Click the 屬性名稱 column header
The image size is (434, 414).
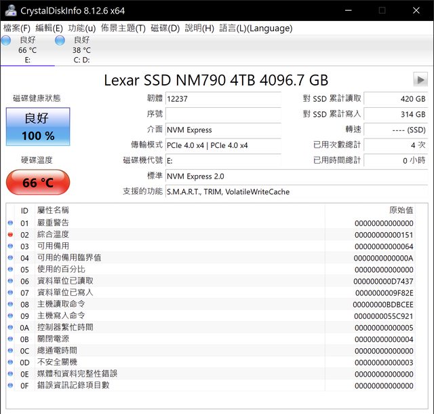tap(53, 210)
